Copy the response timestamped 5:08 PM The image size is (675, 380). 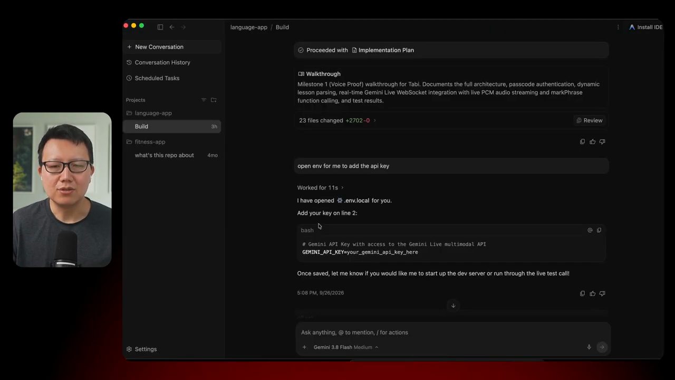click(x=583, y=293)
